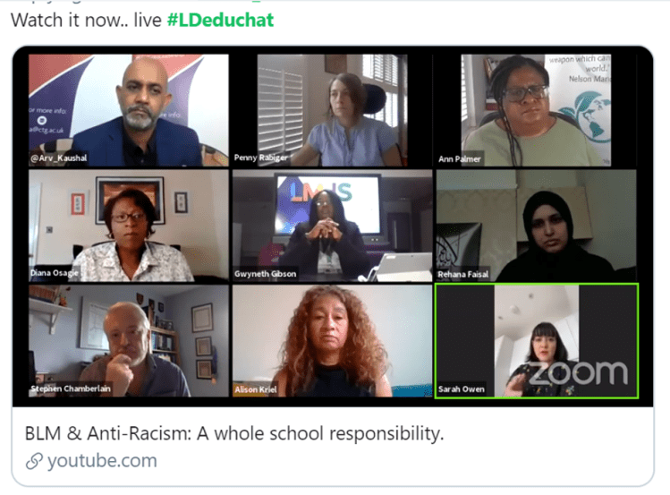Click the Zoom logo watermark
670x495 pixels.
578,372
